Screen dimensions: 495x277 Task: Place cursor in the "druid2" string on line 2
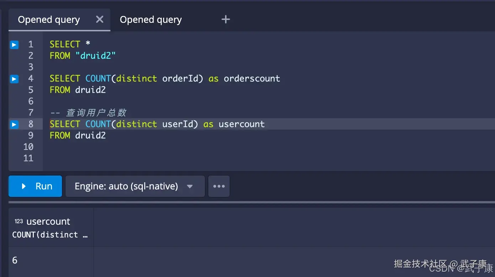pos(96,56)
